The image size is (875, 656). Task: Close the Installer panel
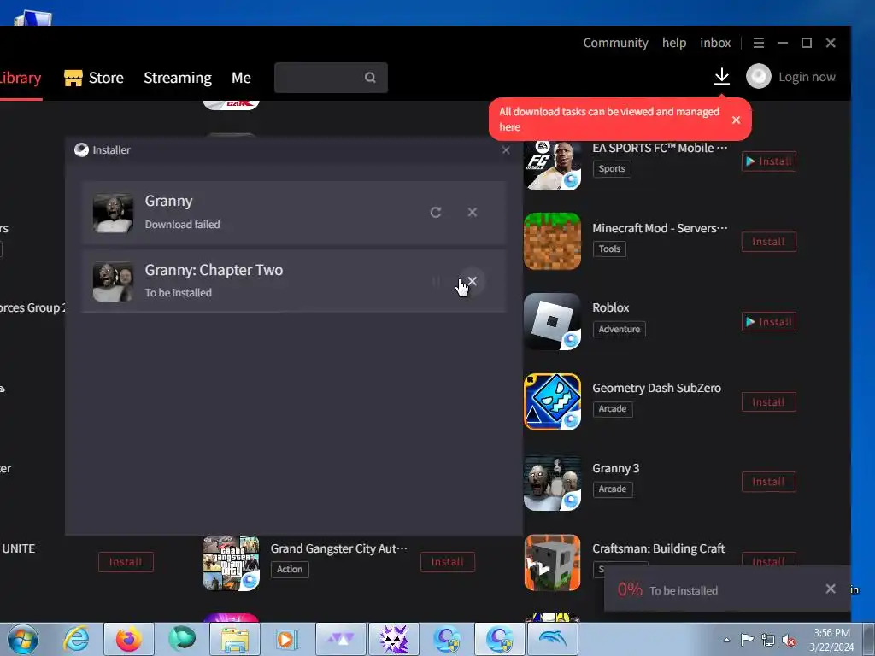506,150
